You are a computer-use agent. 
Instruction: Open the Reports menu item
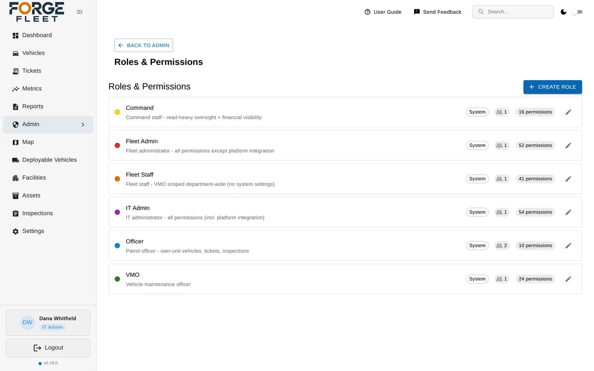coord(48,107)
